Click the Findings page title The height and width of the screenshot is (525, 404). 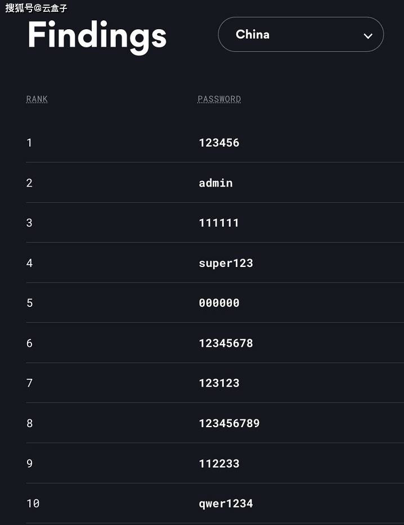[x=96, y=36]
